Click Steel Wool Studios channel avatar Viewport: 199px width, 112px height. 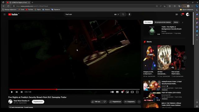pyautogui.click(x=10, y=102)
